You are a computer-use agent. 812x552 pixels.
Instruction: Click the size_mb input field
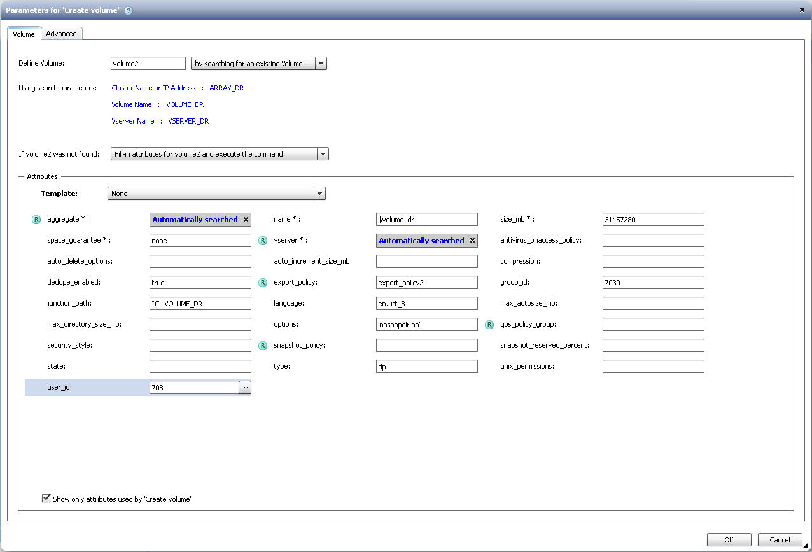pos(653,220)
